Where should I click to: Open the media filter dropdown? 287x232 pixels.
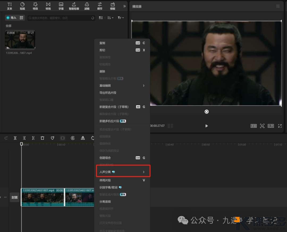[121, 18]
